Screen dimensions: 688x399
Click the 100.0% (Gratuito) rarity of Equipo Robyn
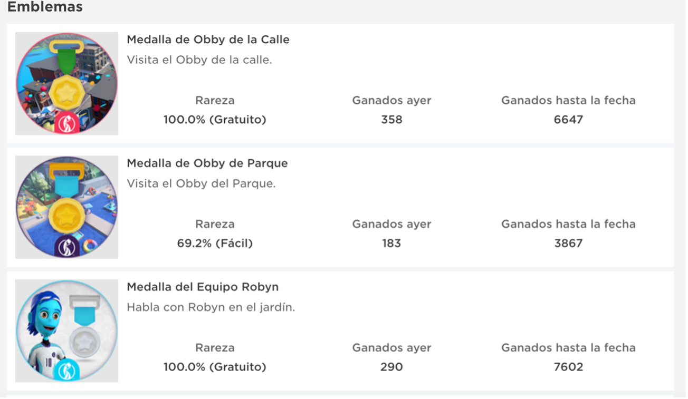pyautogui.click(x=215, y=367)
